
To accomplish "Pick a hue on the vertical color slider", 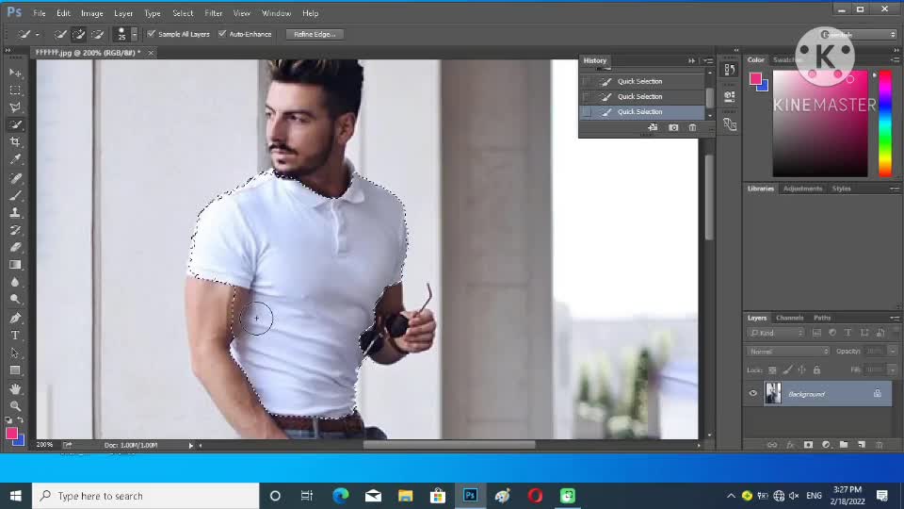I will pyautogui.click(x=885, y=123).
